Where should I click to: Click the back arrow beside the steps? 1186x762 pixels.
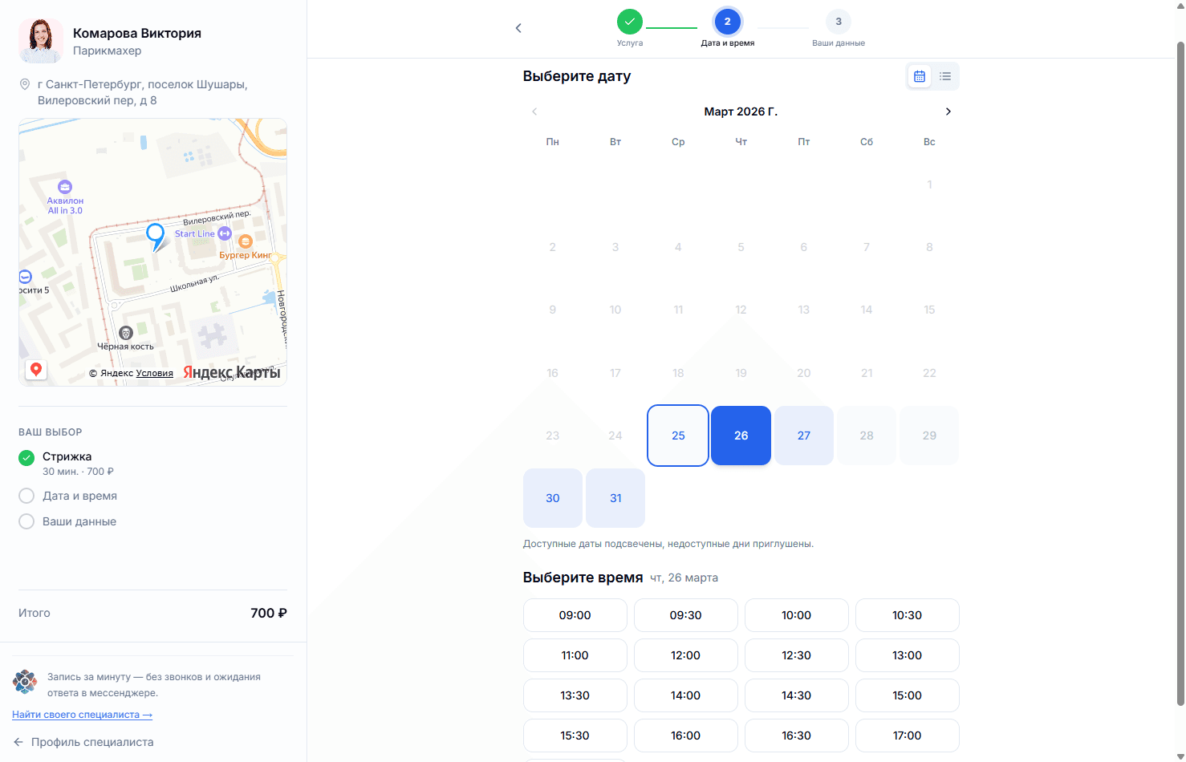(x=518, y=28)
